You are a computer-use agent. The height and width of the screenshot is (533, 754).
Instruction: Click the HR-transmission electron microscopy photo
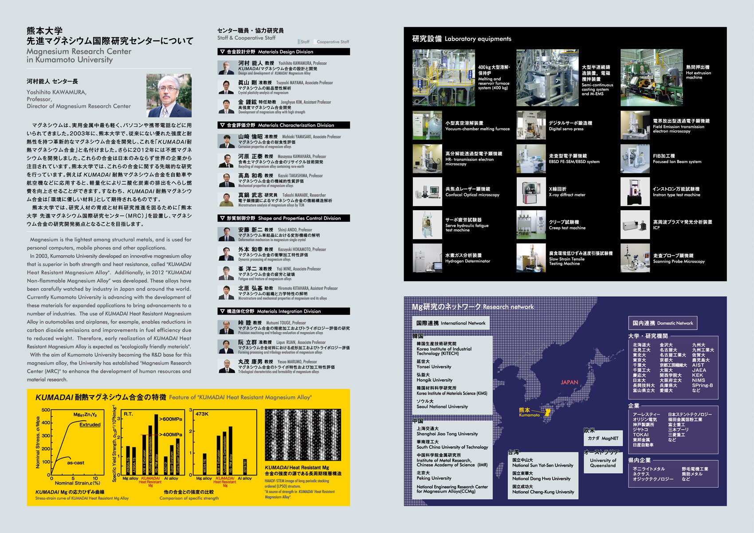(427, 159)
